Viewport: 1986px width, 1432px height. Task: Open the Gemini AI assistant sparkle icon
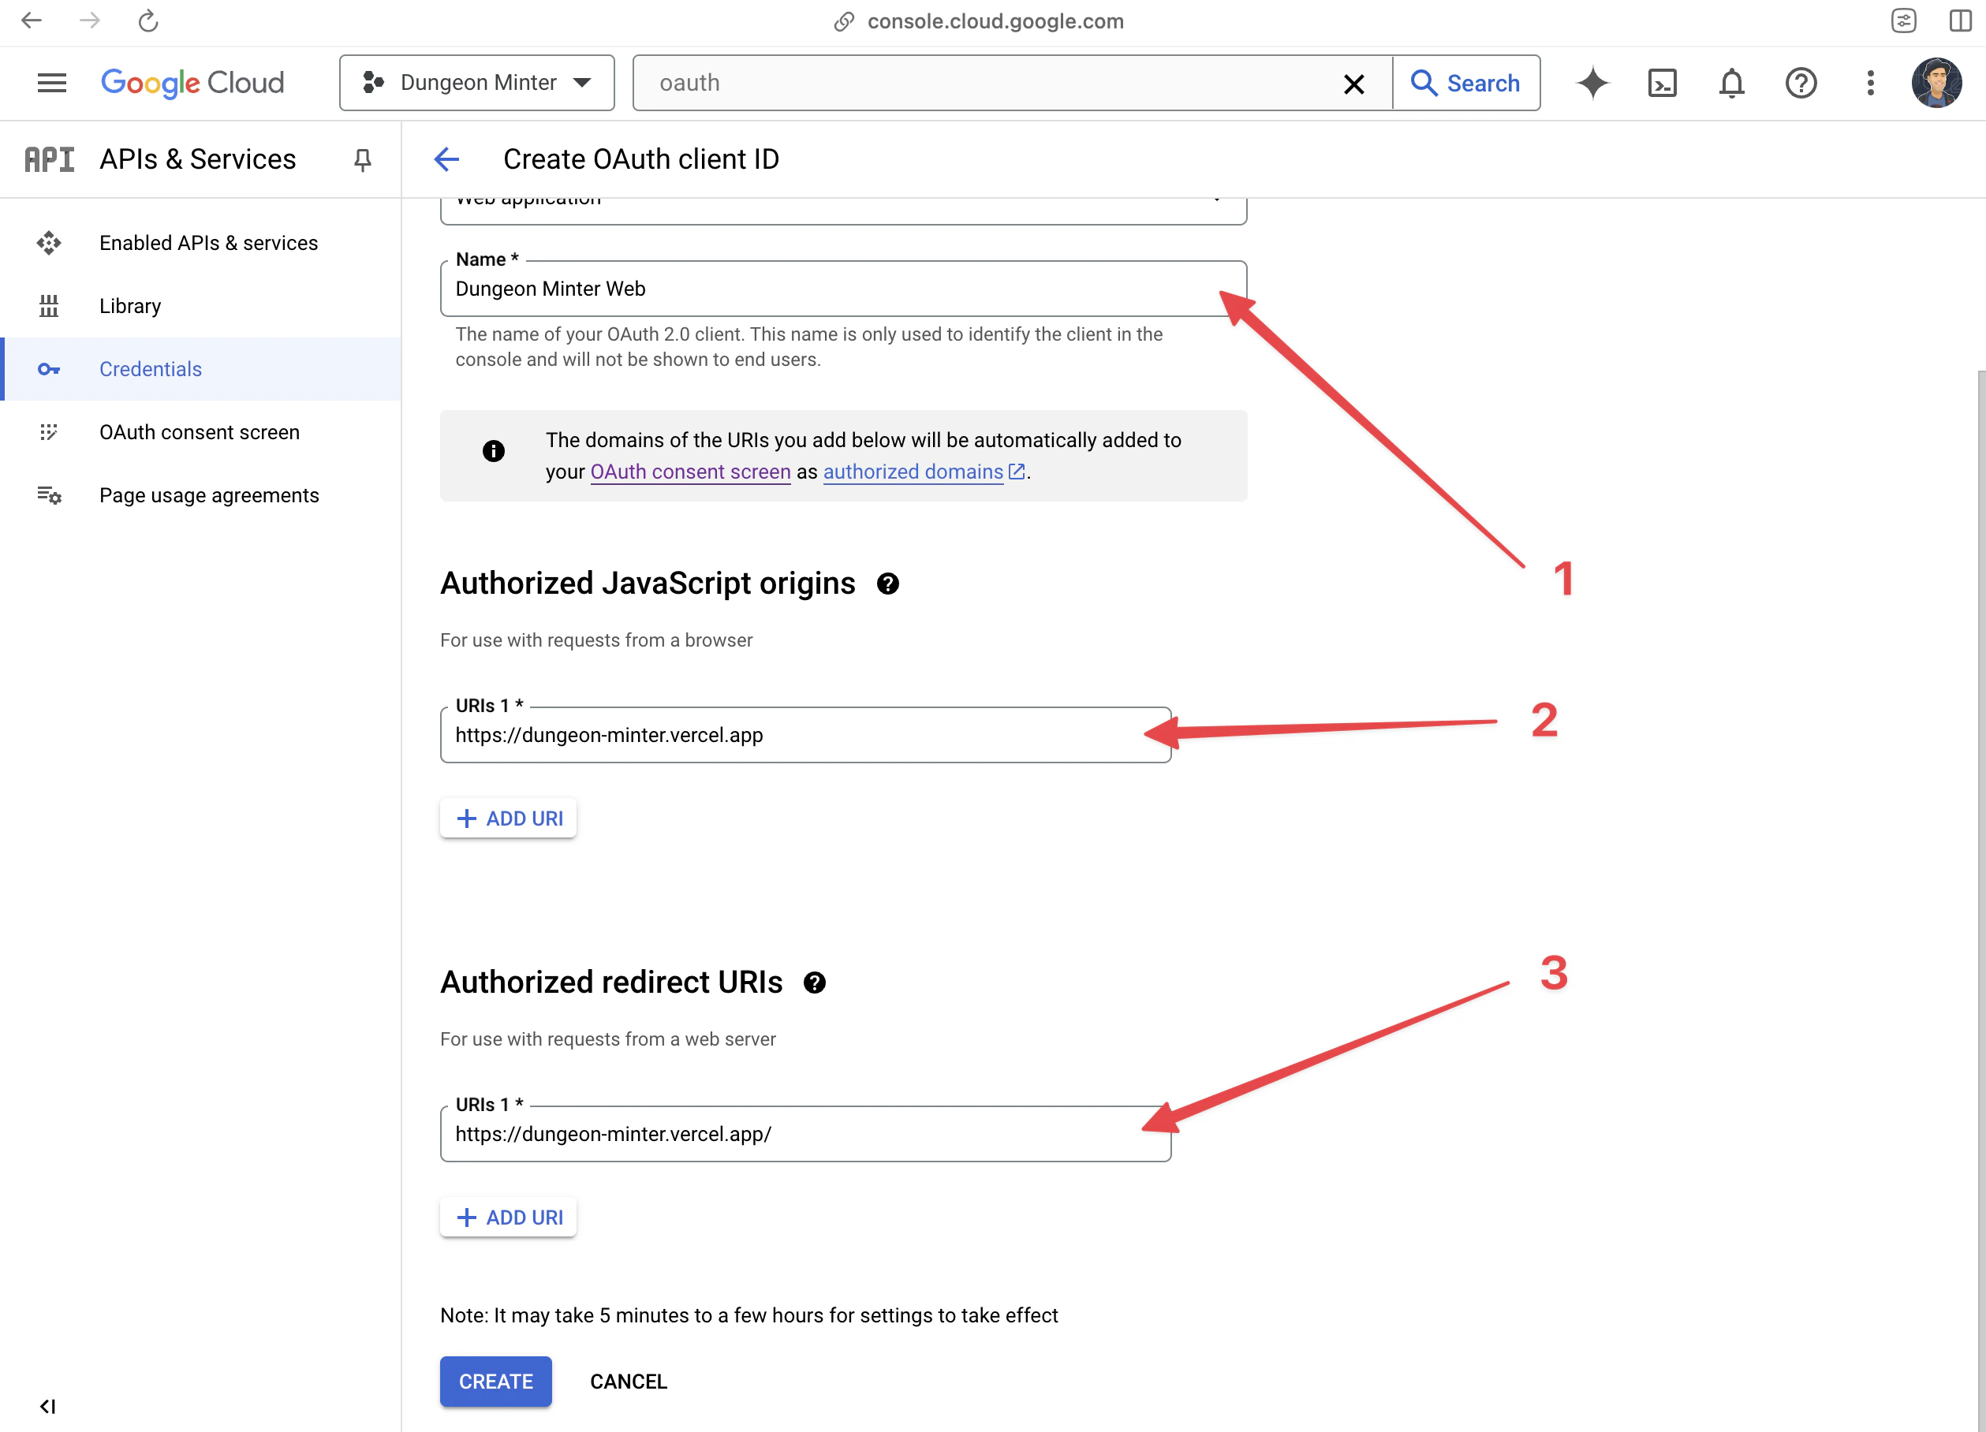click(x=1593, y=82)
